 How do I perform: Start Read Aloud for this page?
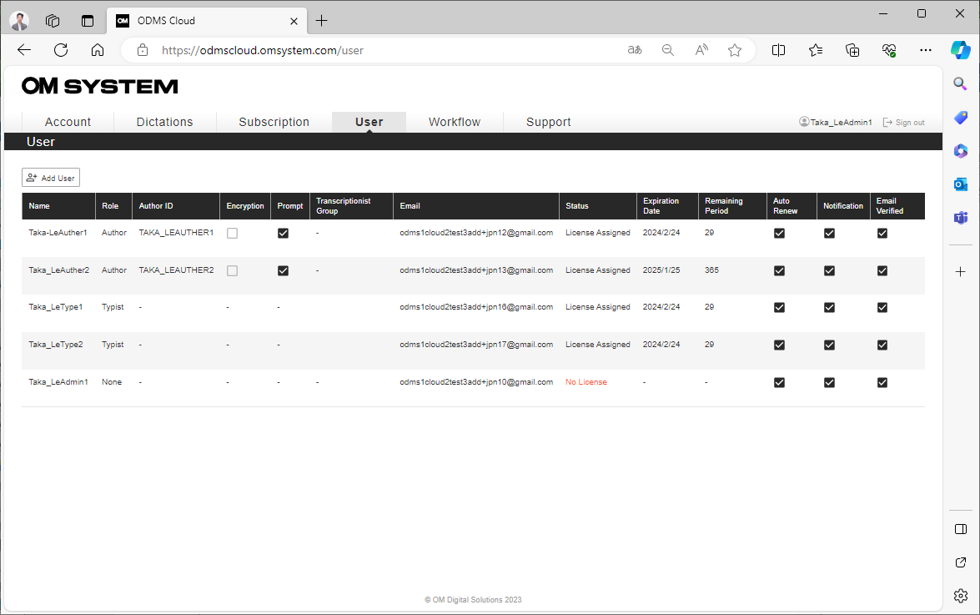pos(701,50)
